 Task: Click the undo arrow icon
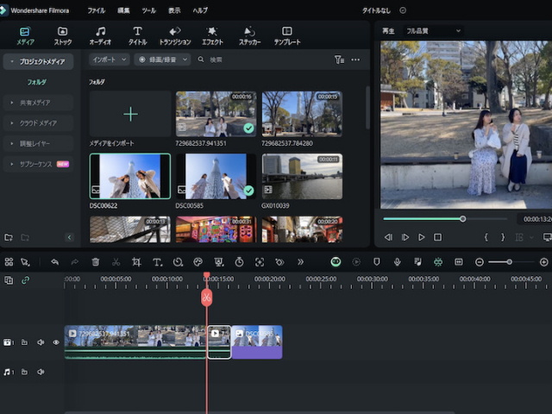point(54,261)
